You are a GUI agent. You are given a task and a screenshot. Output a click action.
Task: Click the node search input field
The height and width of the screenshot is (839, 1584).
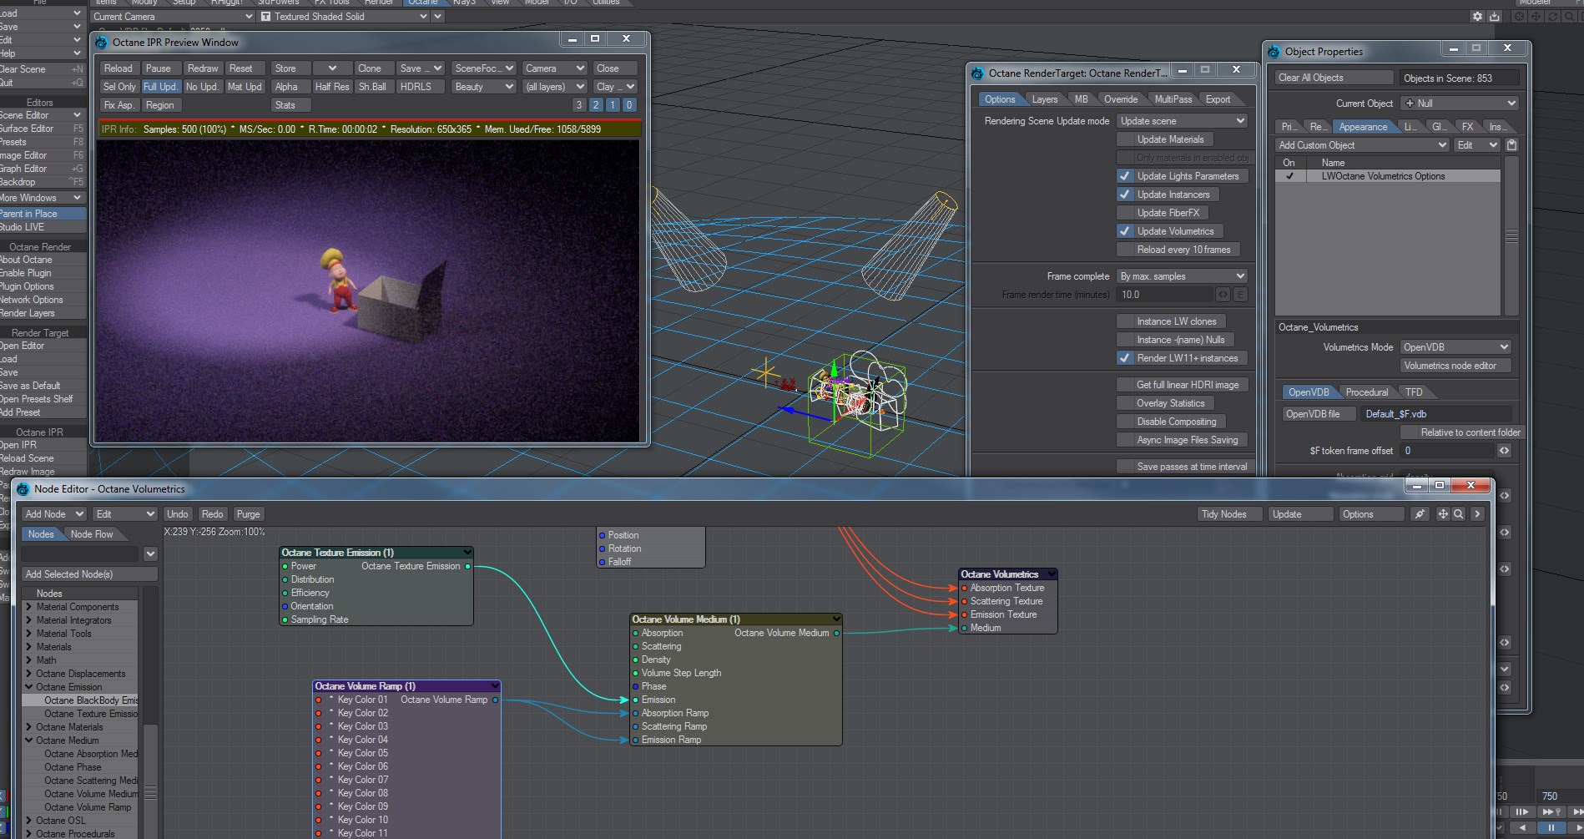pyautogui.click(x=81, y=553)
